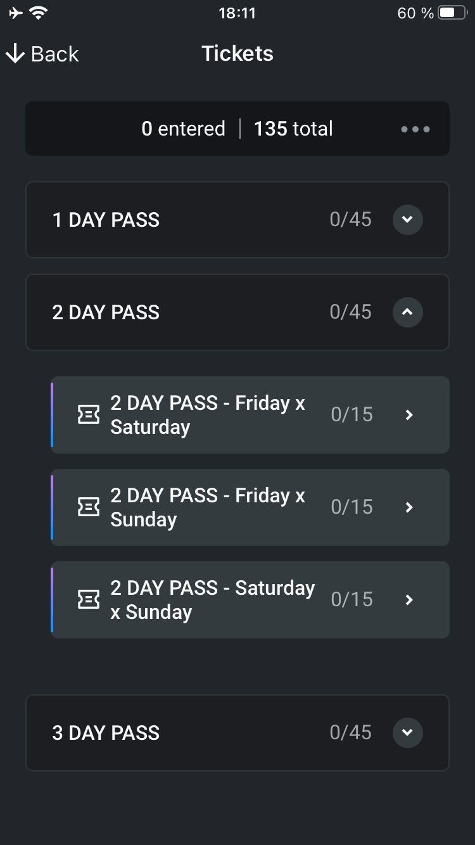475x845 pixels.
Task: Click the 135 total counter
Action: 293,129
